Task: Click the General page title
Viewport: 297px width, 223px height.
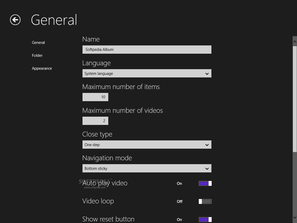Action: (x=54, y=20)
